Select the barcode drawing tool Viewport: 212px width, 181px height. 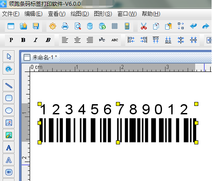(x=9, y=172)
